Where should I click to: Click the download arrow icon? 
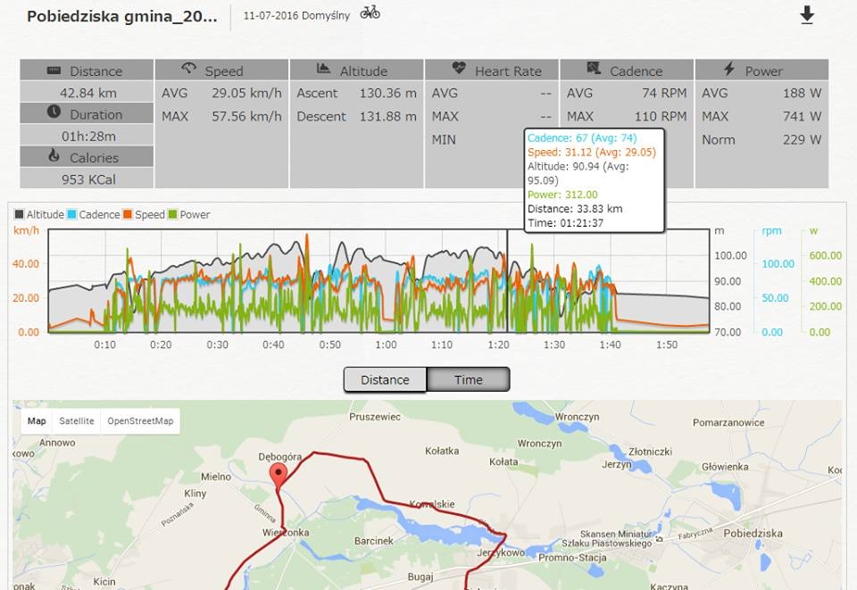tap(807, 15)
